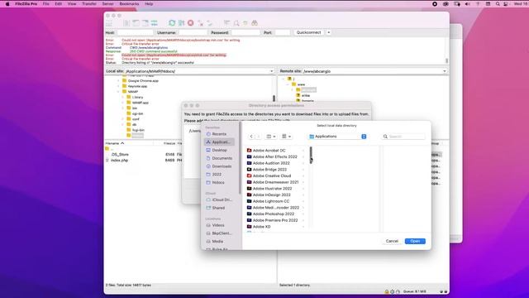Collapse the MAMP folder in local tree

118,92
